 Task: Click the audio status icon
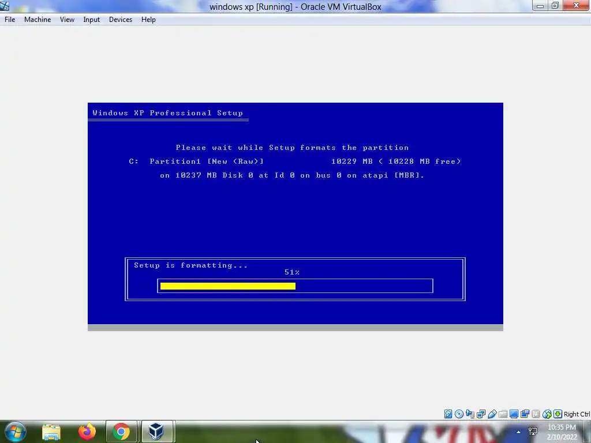click(470, 414)
